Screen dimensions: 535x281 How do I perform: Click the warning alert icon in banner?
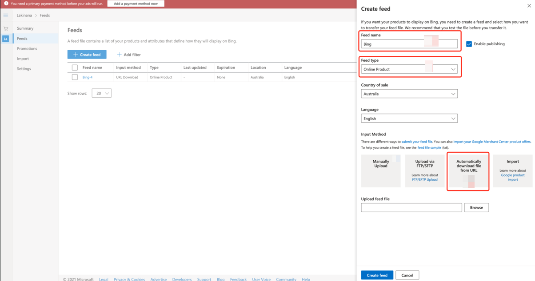[6, 4]
